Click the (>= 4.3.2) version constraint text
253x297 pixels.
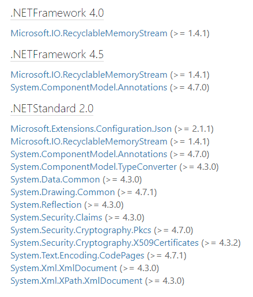(x=221, y=243)
